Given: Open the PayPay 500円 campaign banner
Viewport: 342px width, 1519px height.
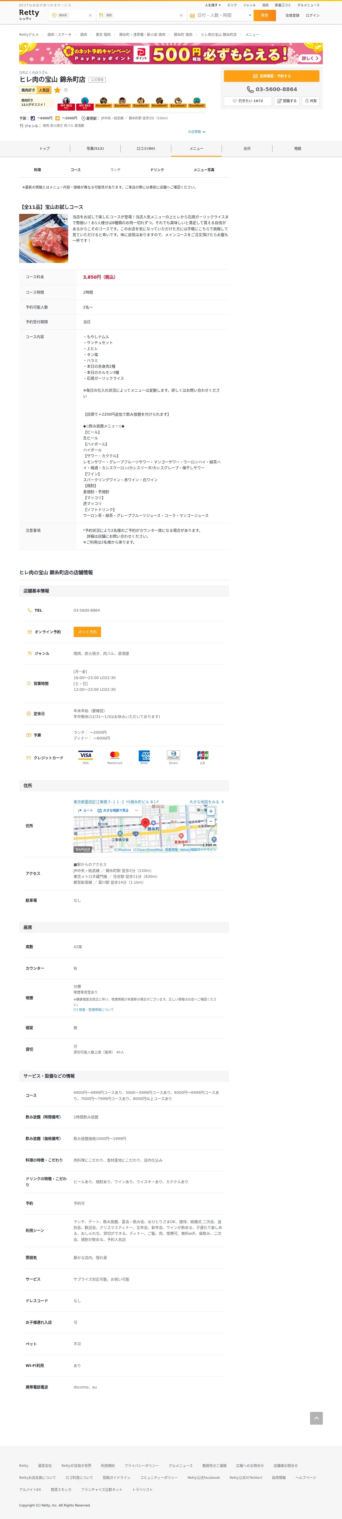Looking at the screenshot, I should [171, 54].
